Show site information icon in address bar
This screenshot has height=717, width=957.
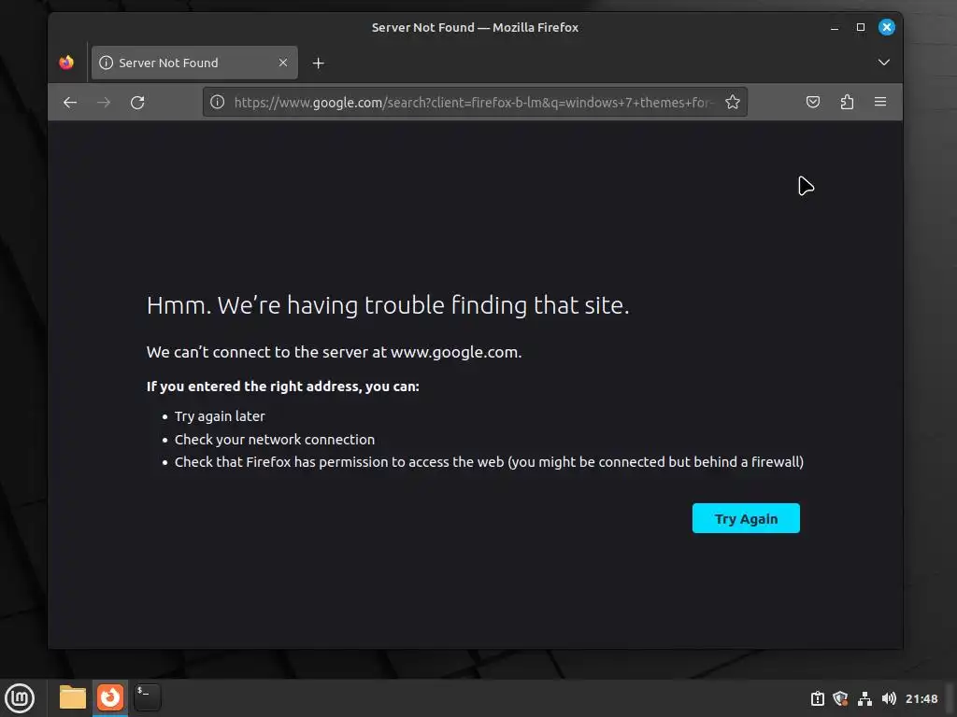pyautogui.click(x=217, y=102)
